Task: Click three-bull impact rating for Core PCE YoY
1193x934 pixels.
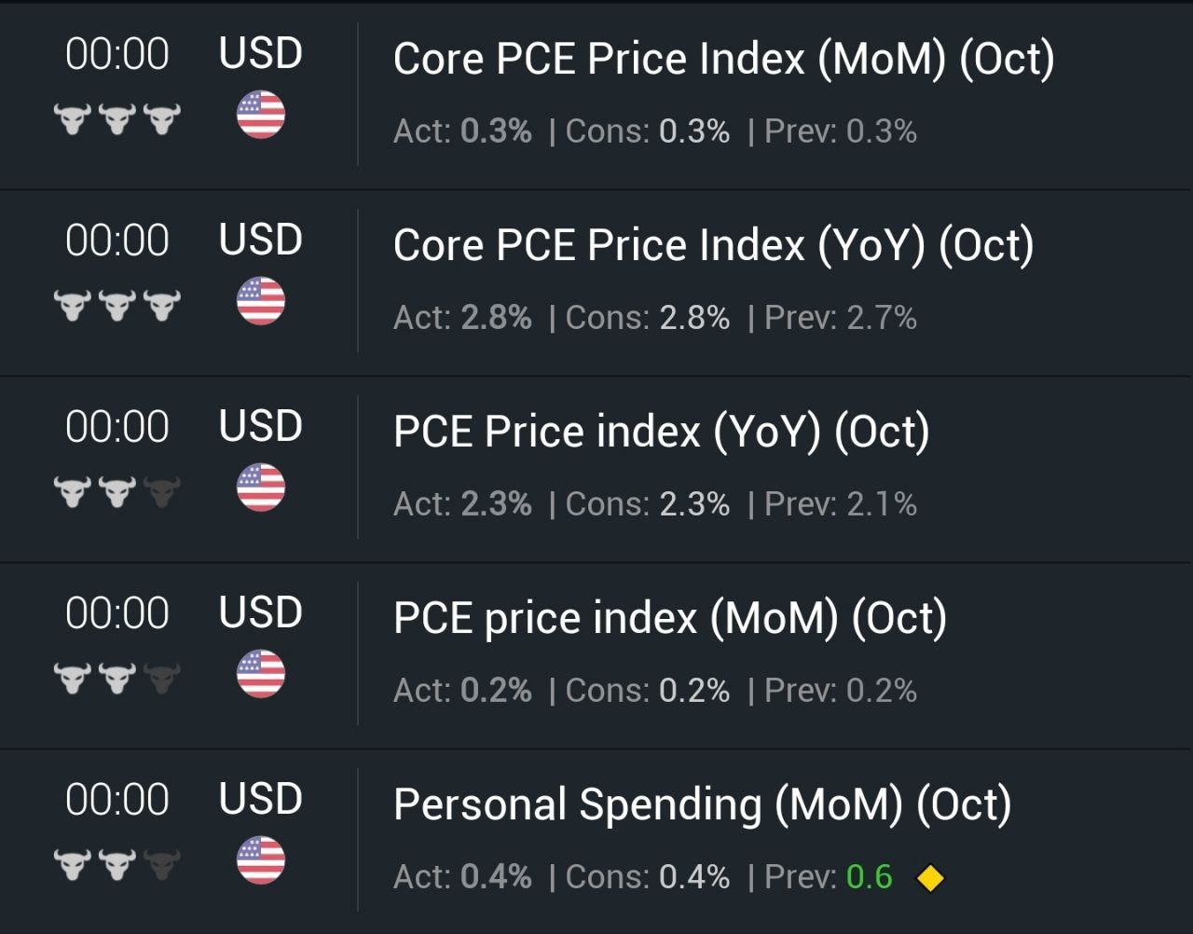Action: click(x=117, y=306)
